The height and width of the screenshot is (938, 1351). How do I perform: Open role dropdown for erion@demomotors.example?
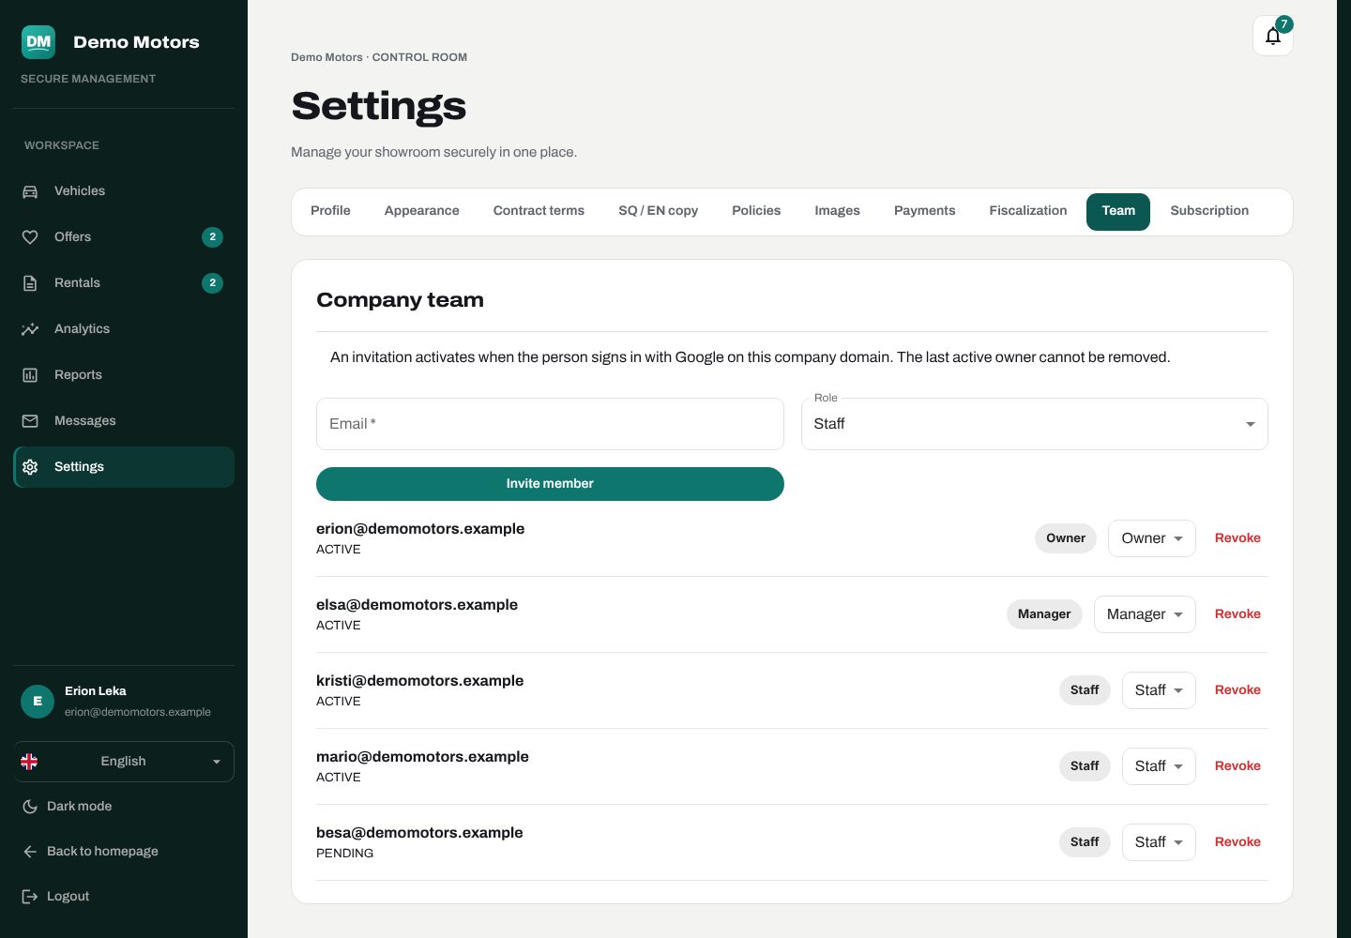1151,538
